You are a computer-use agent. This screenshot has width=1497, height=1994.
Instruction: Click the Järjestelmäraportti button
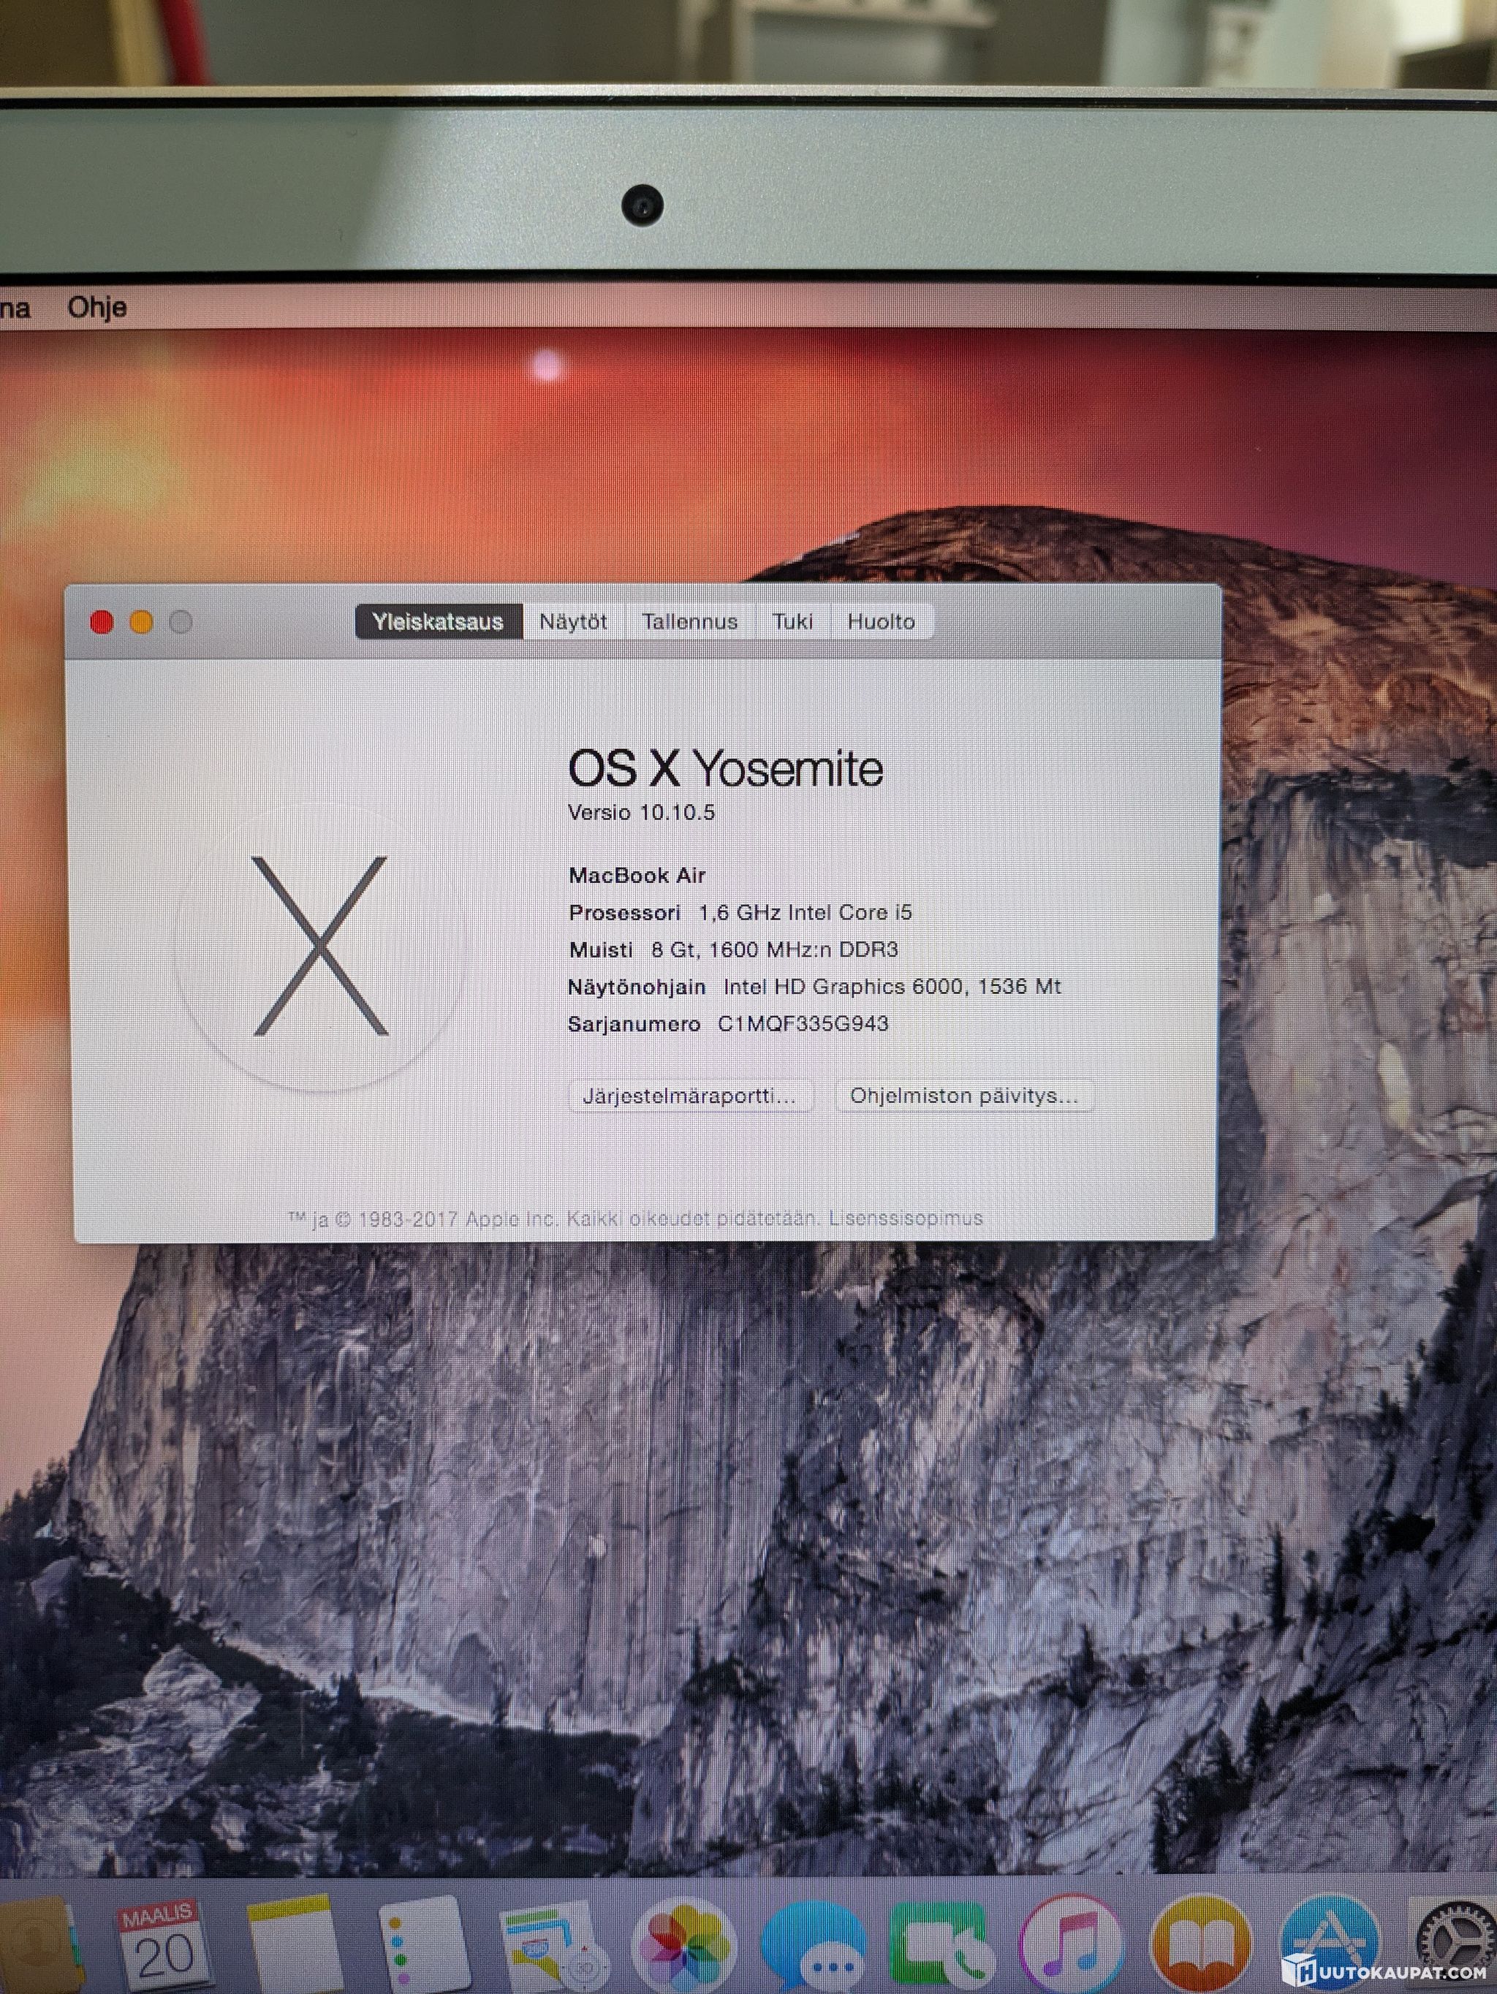tap(690, 1096)
